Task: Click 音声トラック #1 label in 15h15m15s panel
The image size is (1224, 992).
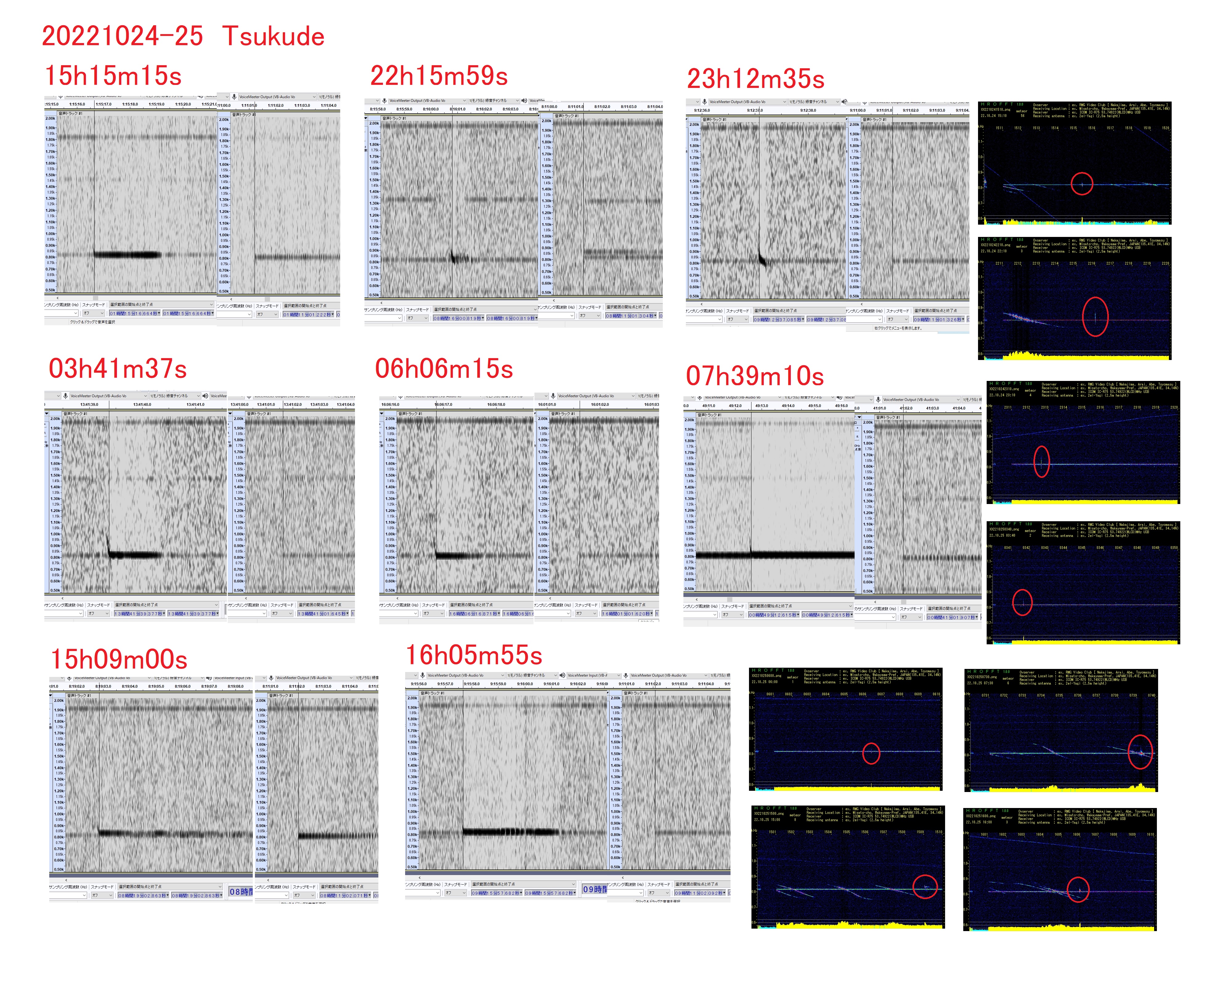Action: 70,113
